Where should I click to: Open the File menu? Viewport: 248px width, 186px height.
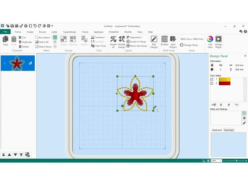(x=5, y=32)
